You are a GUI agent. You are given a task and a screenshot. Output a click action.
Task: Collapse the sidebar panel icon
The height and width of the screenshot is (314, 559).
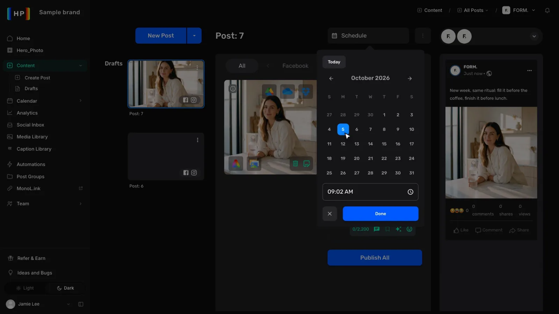tap(81, 304)
